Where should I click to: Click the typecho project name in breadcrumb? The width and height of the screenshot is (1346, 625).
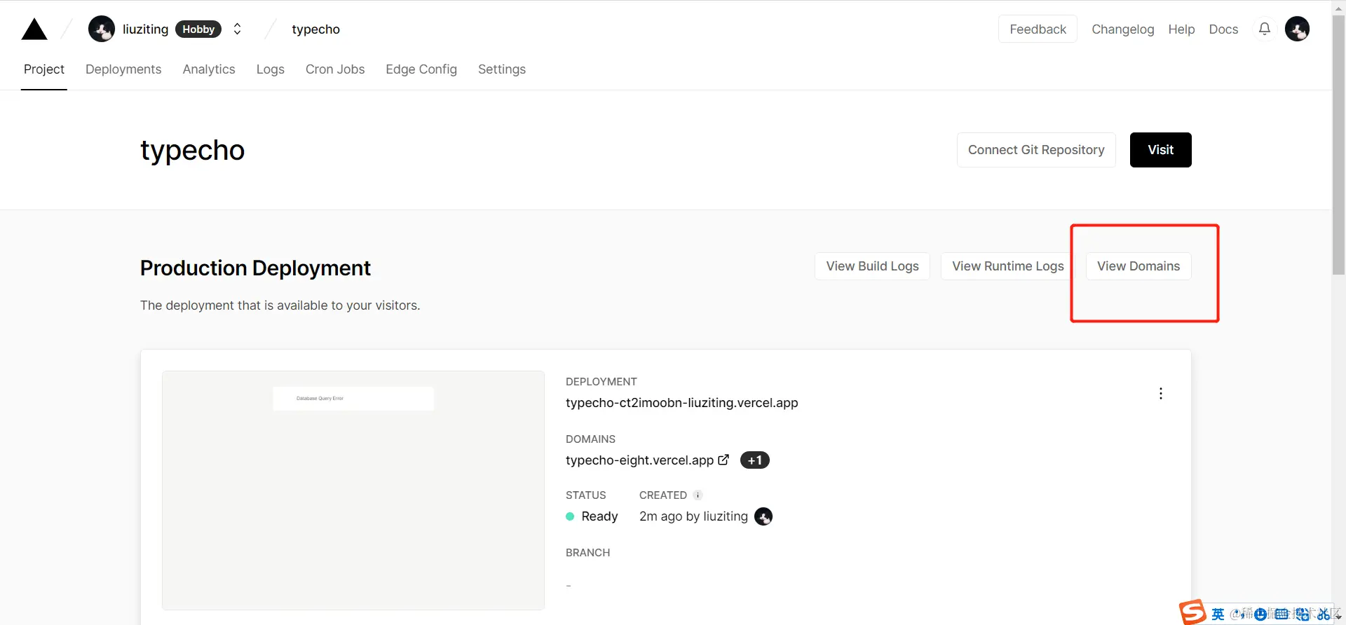[x=315, y=29]
